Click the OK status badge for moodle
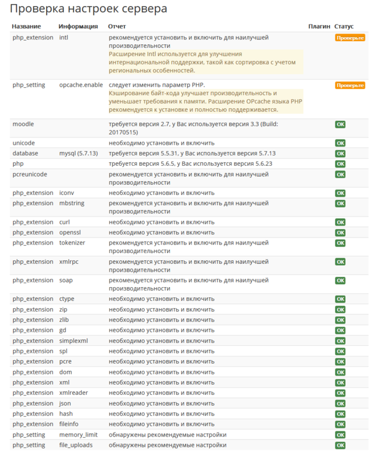Image resolution: width=378 pixels, height=457 pixels. coord(340,124)
